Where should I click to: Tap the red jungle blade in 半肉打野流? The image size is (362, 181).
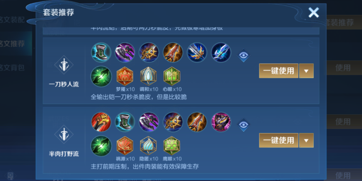coord(101,122)
